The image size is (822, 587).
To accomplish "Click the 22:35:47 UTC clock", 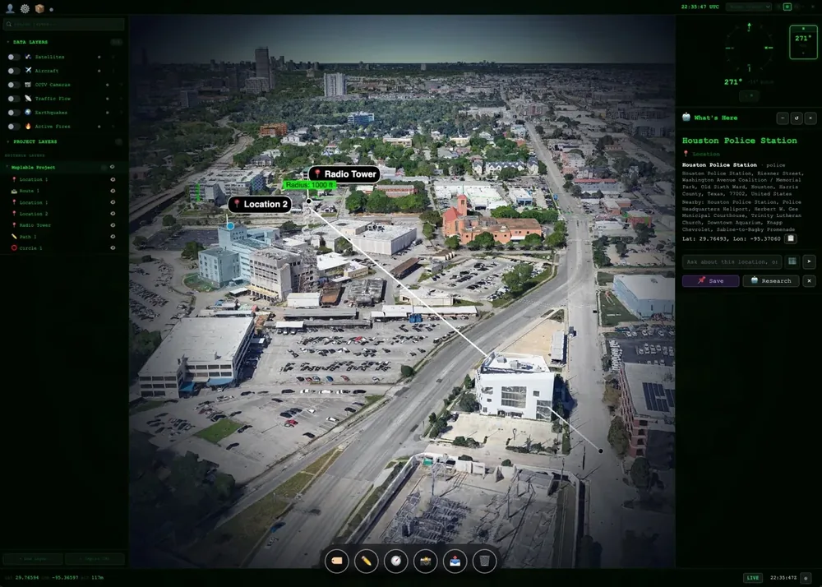I will click(x=700, y=7).
